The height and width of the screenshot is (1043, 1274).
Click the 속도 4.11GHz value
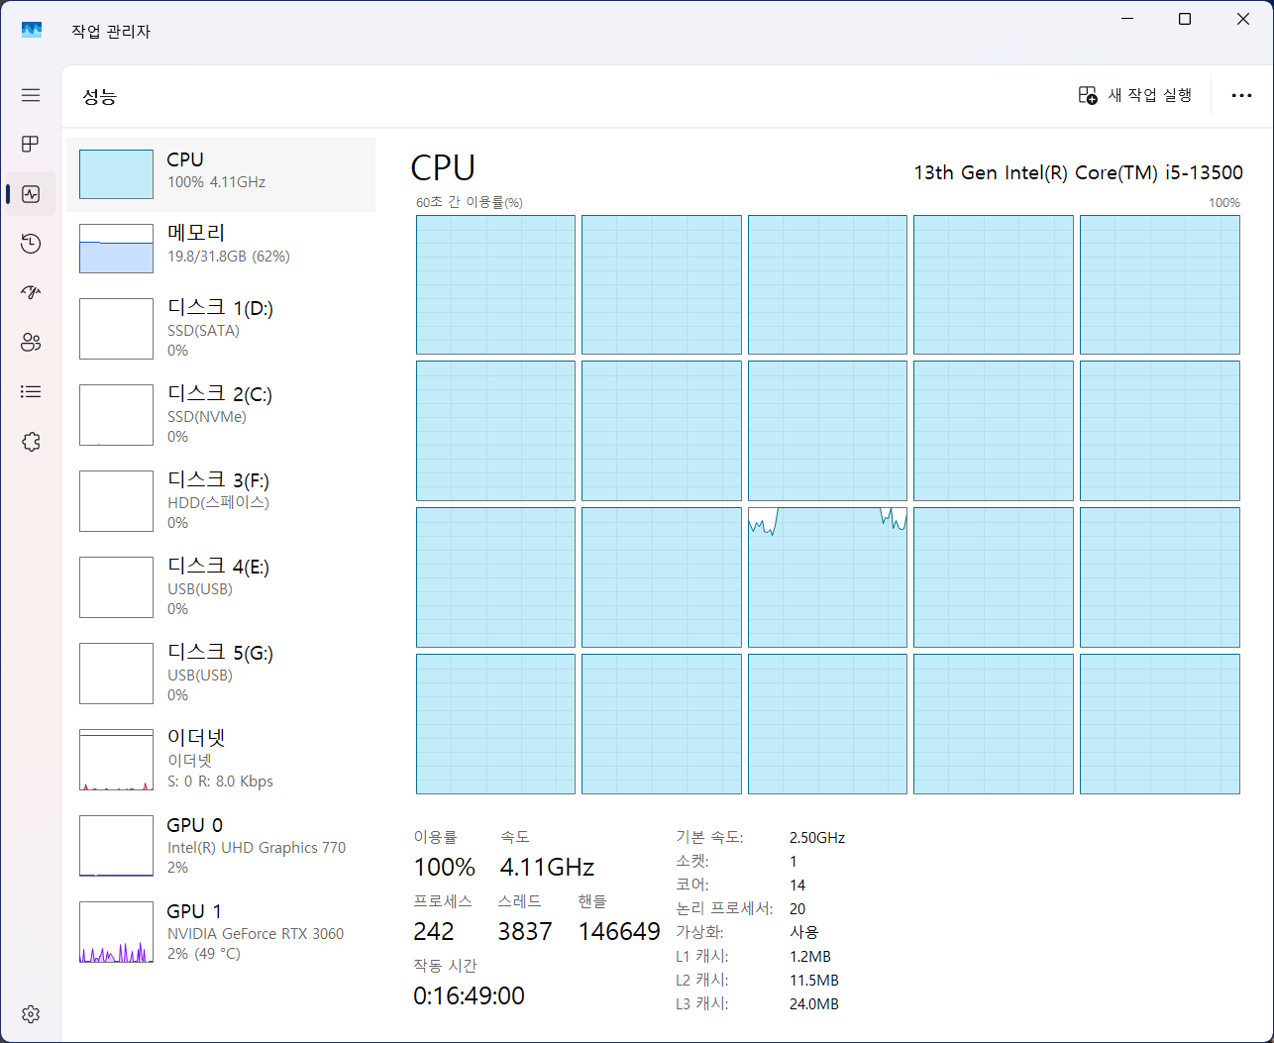click(547, 867)
